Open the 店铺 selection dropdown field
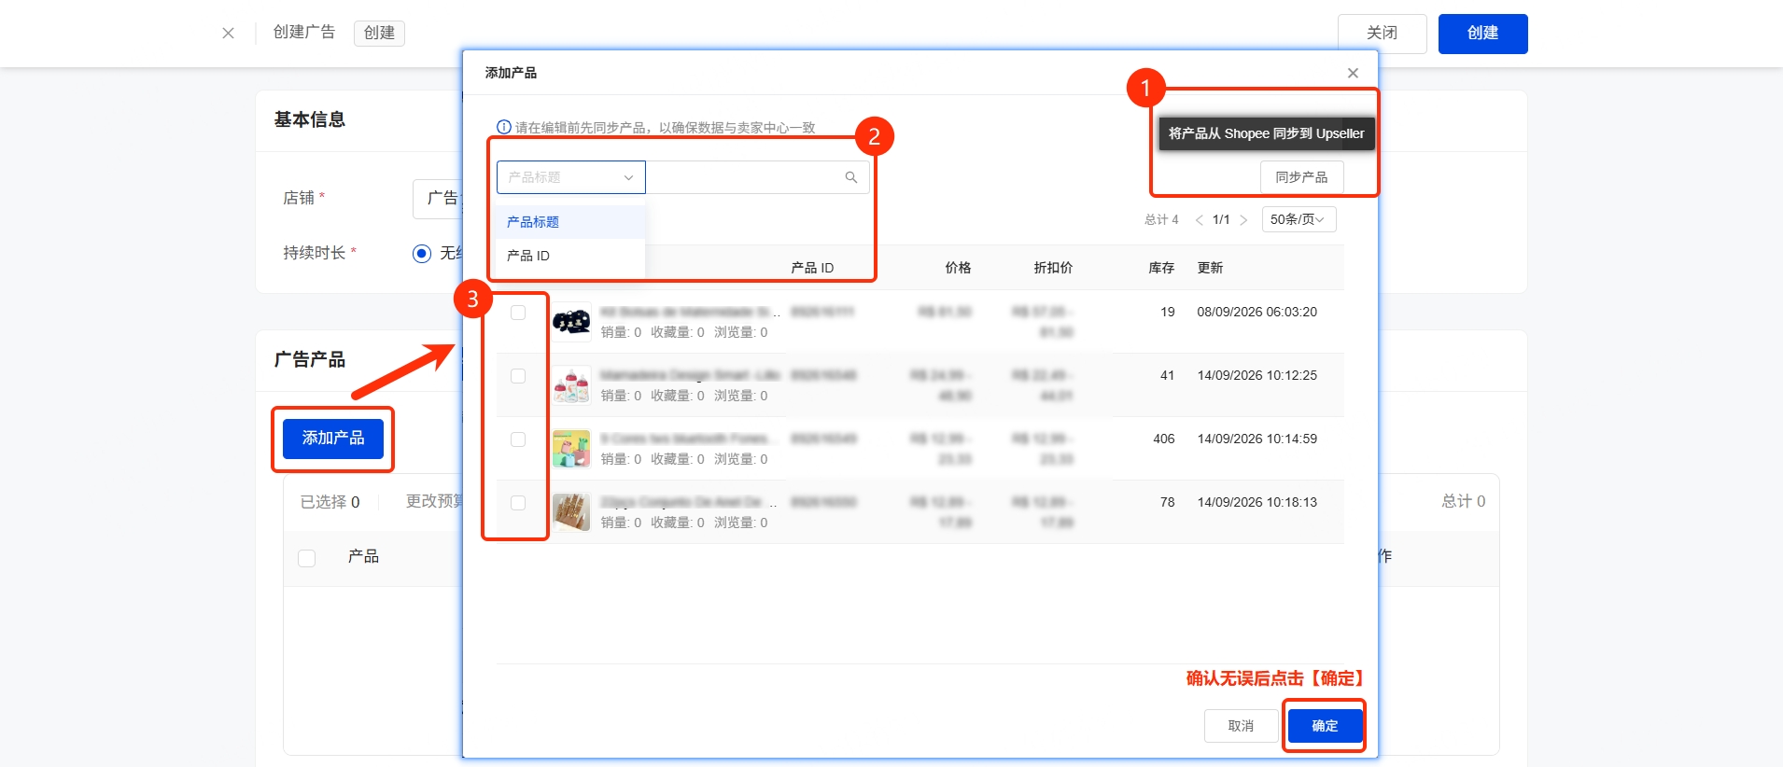Image resolution: width=1783 pixels, height=767 pixels. [438, 199]
